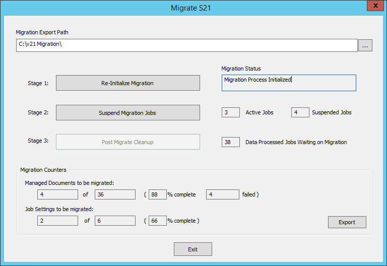
Task: Select the Migration Status text box
Action: tap(288, 83)
